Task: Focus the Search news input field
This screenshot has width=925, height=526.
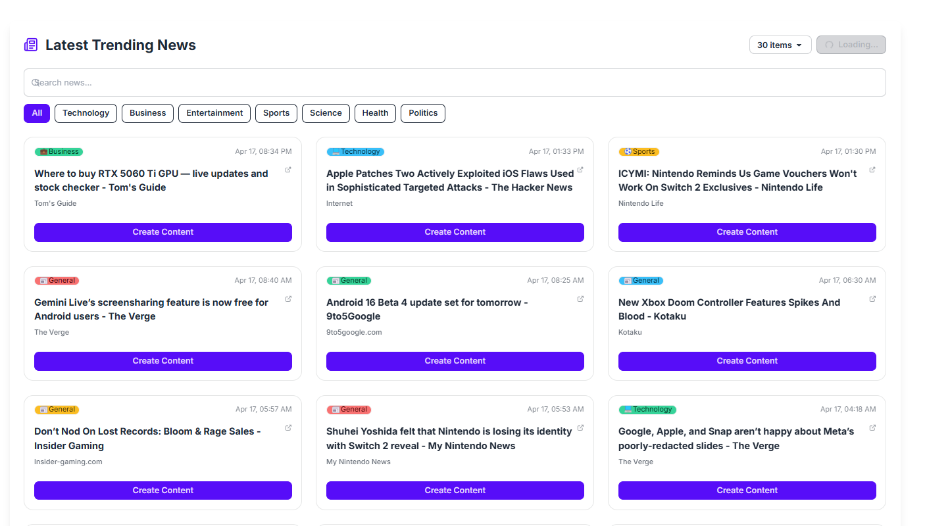Action: click(x=455, y=83)
